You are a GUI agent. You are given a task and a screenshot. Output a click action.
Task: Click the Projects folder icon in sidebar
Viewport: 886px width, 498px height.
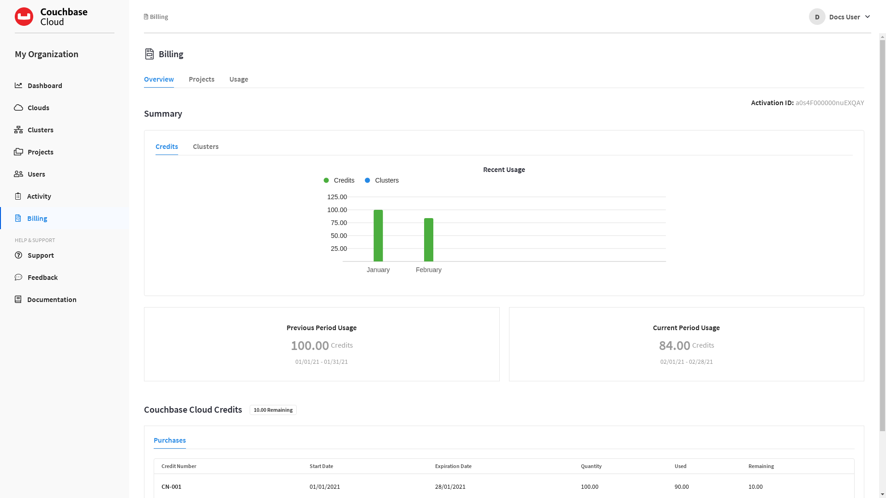click(x=18, y=152)
